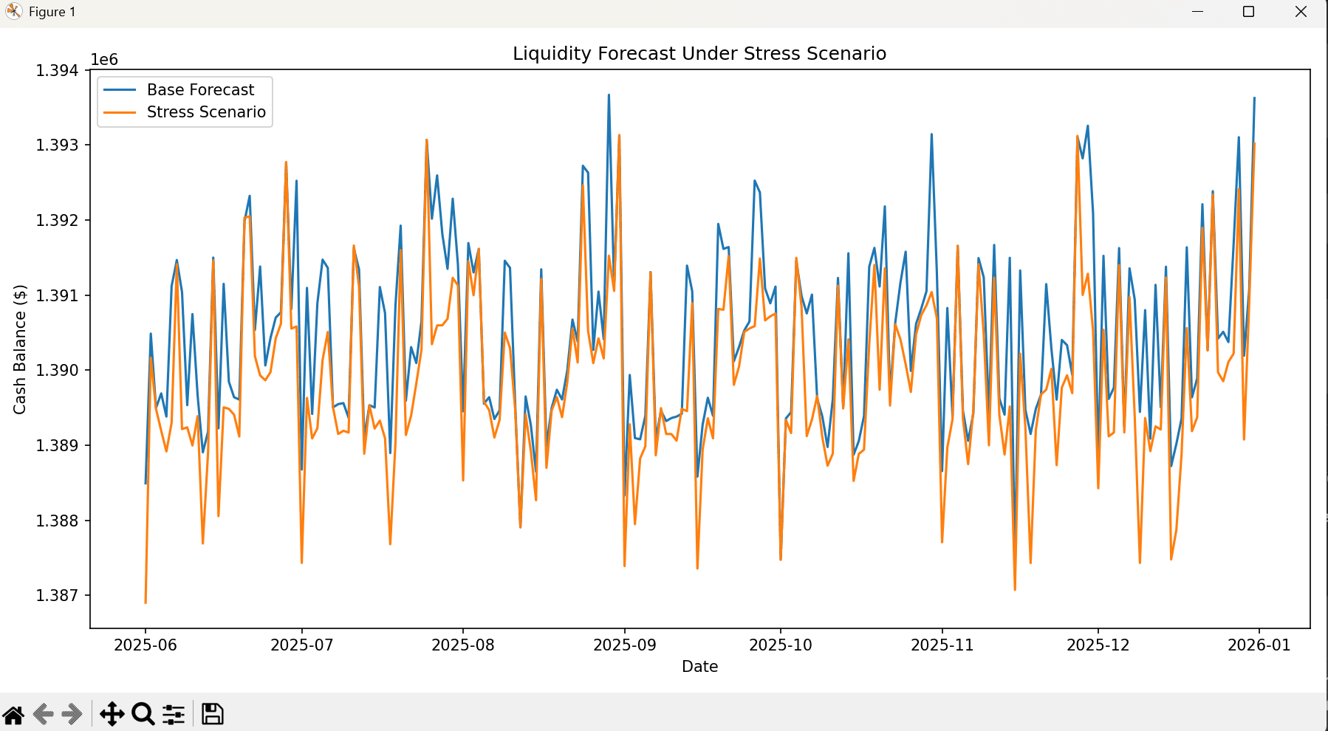Save the figure using the floppy disk
1328x731 pixels.
(213, 714)
